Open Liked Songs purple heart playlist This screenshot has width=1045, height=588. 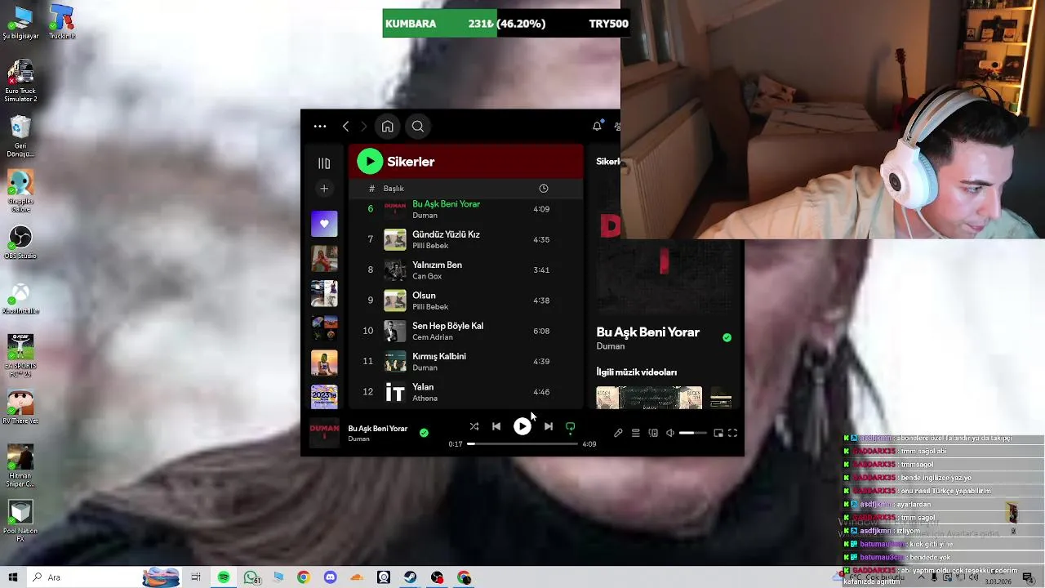point(324,224)
